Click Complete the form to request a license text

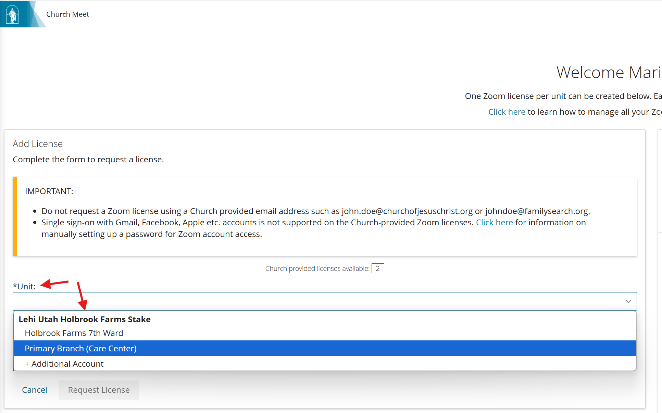point(88,159)
